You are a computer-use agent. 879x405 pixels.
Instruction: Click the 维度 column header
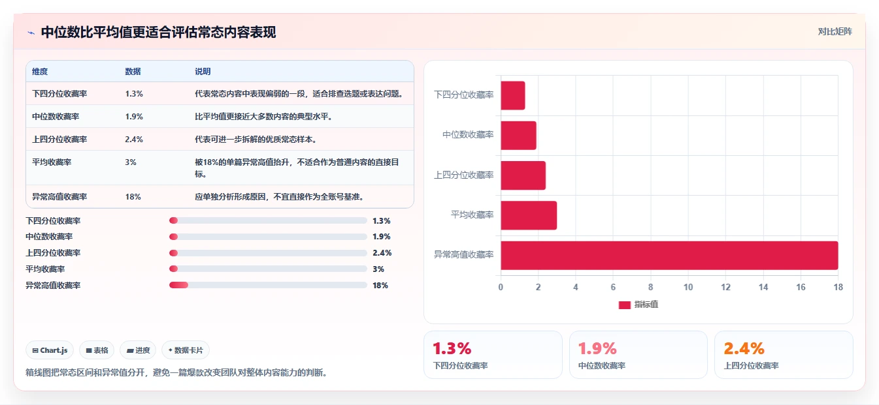[x=40, y=72]
